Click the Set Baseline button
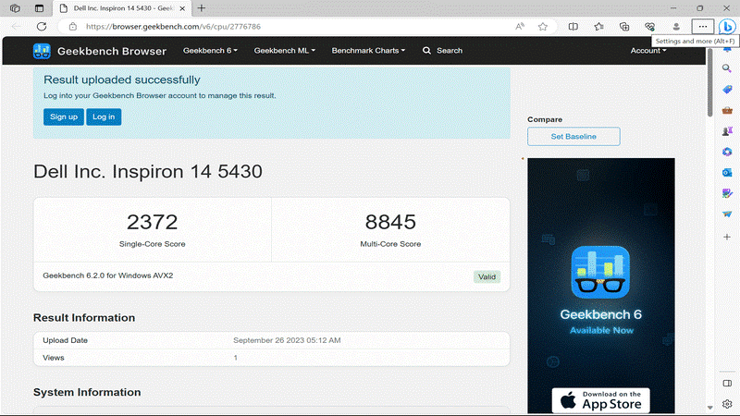Viewport: 740px width, 416px height. (573, 137)
